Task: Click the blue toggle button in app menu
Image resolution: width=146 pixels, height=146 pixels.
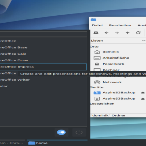Action: pos(61,132)
